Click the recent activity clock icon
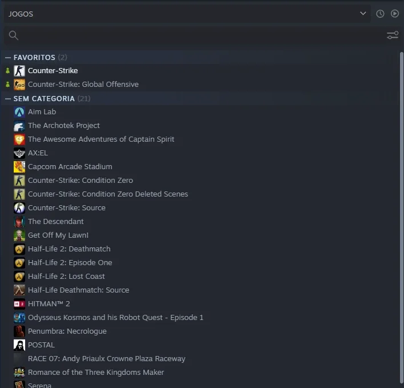404x388 pixels. pyautogui.click(x=380, y=14)
